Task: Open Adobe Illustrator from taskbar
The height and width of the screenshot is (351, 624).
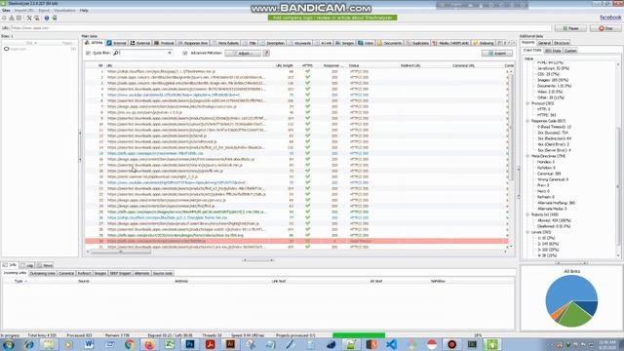Action: [230, 344]
